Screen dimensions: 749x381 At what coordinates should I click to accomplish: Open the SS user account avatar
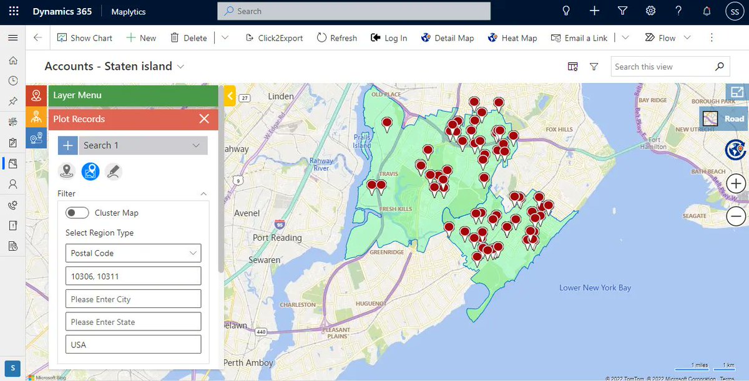pos(734,11)
